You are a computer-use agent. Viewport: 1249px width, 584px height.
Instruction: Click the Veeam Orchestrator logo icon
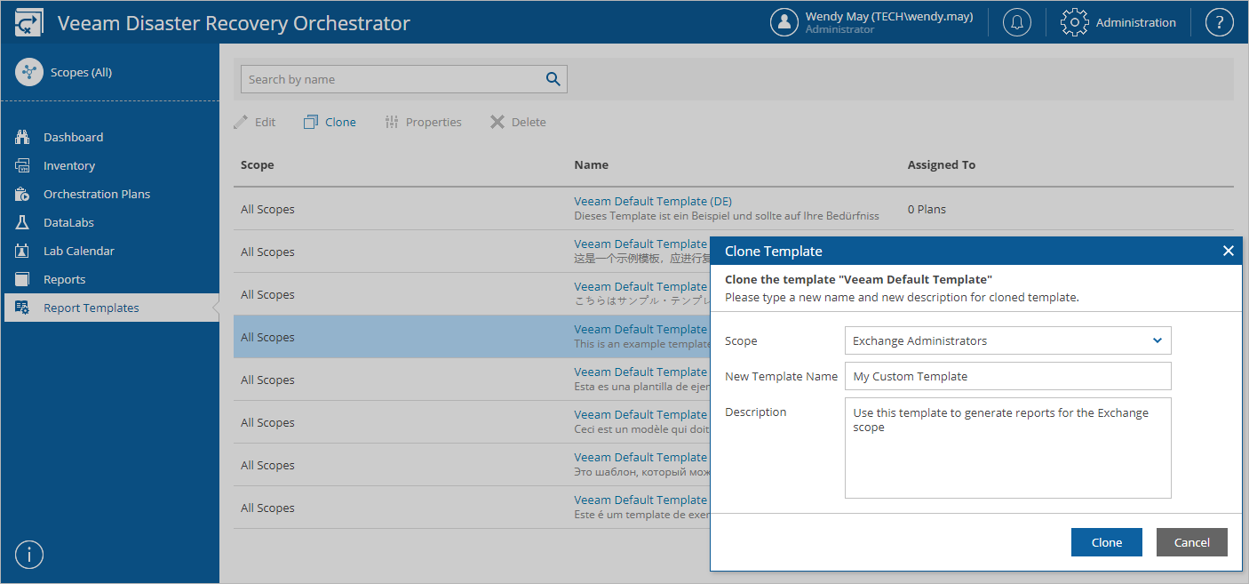tap(29, 23)
